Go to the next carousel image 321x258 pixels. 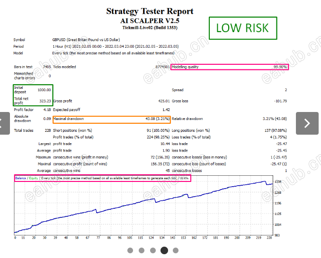click(x=307, y=123)
